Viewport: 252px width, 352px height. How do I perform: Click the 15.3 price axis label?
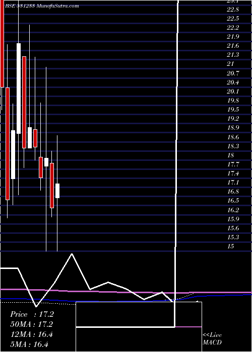click(x=233, y=237)
